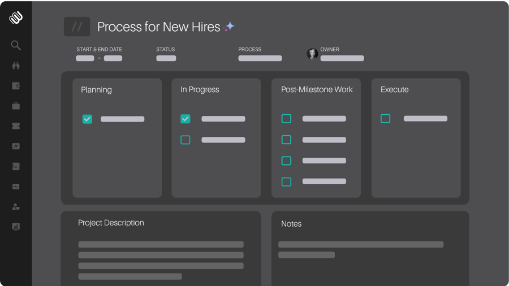The height and width of the screenshot is (286, 509).
Task: Select the binoculars icon in the sidebar
Action: coord(16,66)
